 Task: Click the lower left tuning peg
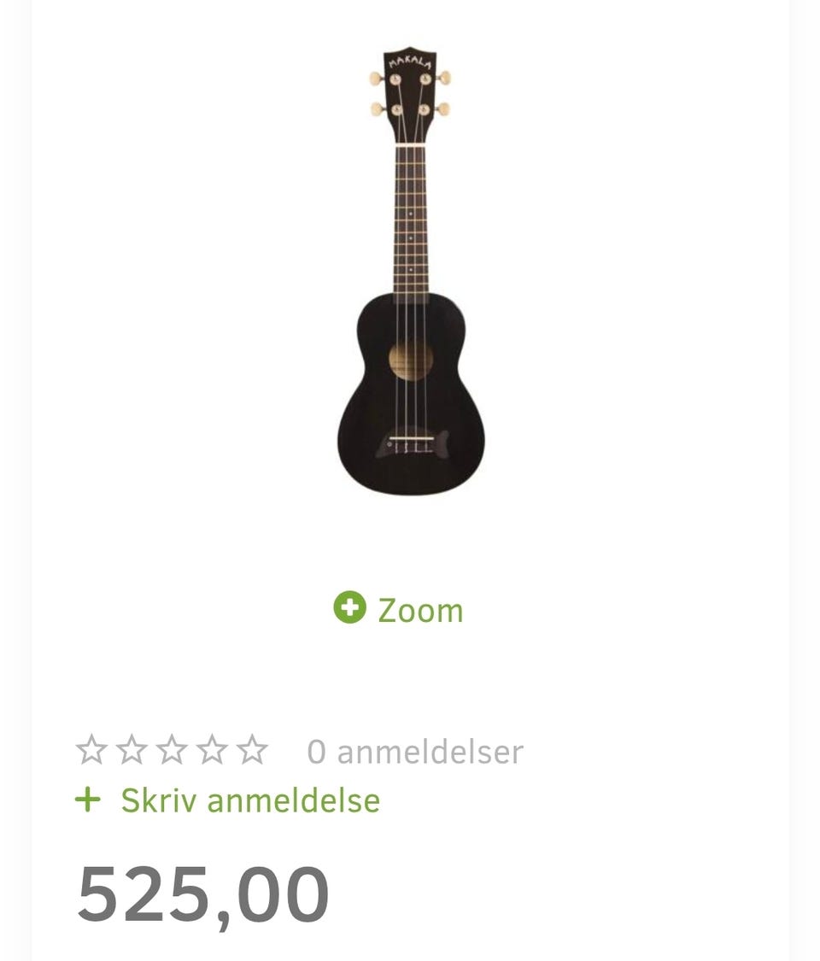378,110
